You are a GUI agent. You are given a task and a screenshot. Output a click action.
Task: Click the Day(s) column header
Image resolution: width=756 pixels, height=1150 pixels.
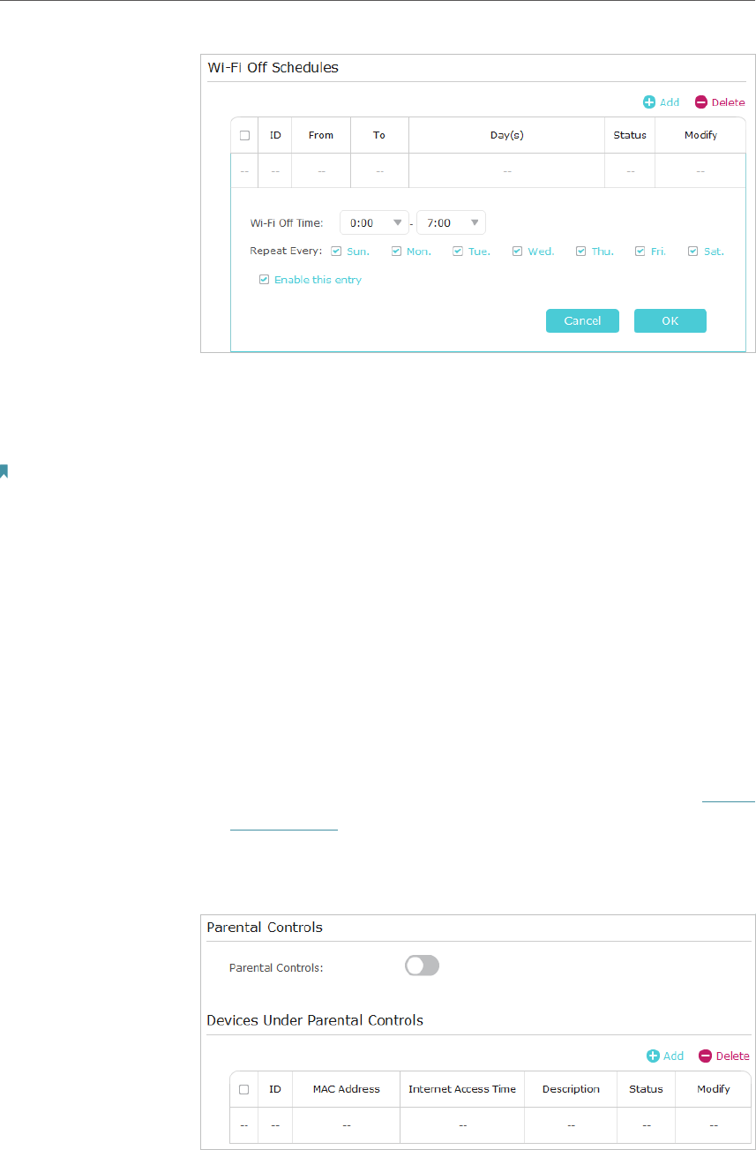[507, 135]
